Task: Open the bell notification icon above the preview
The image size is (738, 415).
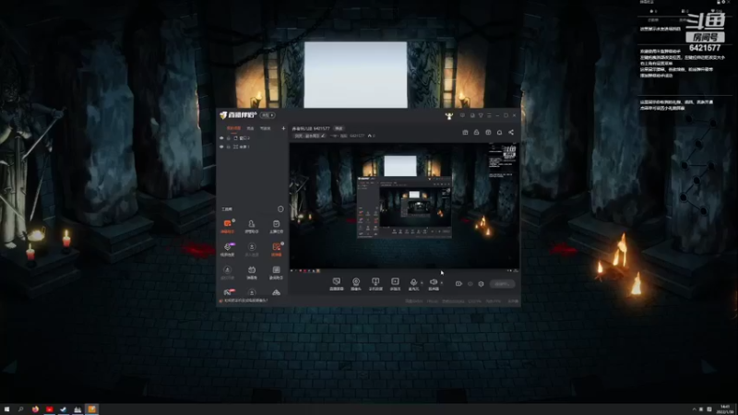Action: [x=499, y=133]
